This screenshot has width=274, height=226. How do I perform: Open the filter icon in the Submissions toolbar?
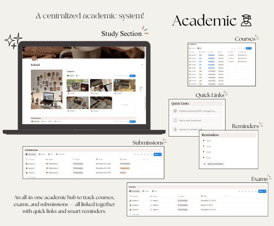135,154
